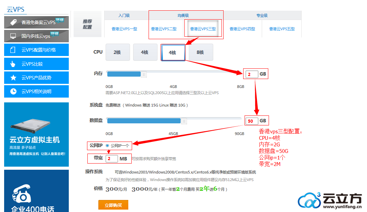Click the 3000元/年 yearly price
The height and width of the screenshot is (212, 367).
144,189
